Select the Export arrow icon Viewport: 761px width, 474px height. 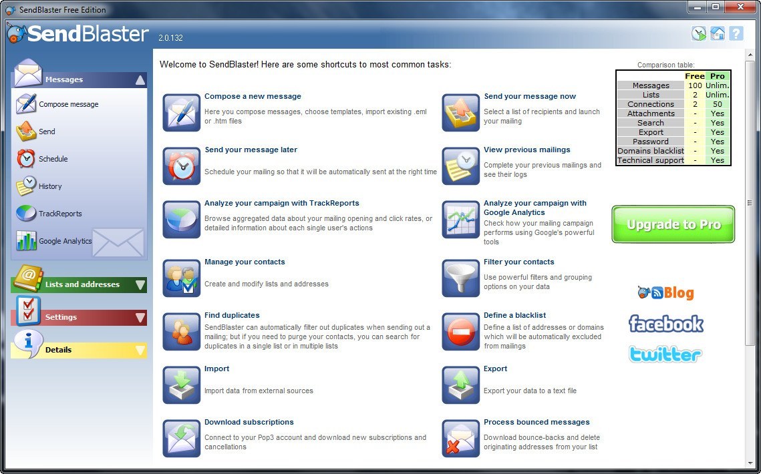pyautogui.click(x=460, y=385)
